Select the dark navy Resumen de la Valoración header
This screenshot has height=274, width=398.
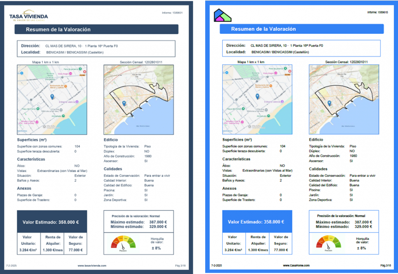96,29
